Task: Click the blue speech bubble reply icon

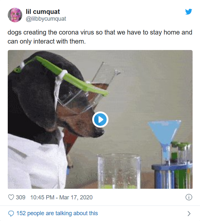Action: pyautogui.click(x=11, y=213)
